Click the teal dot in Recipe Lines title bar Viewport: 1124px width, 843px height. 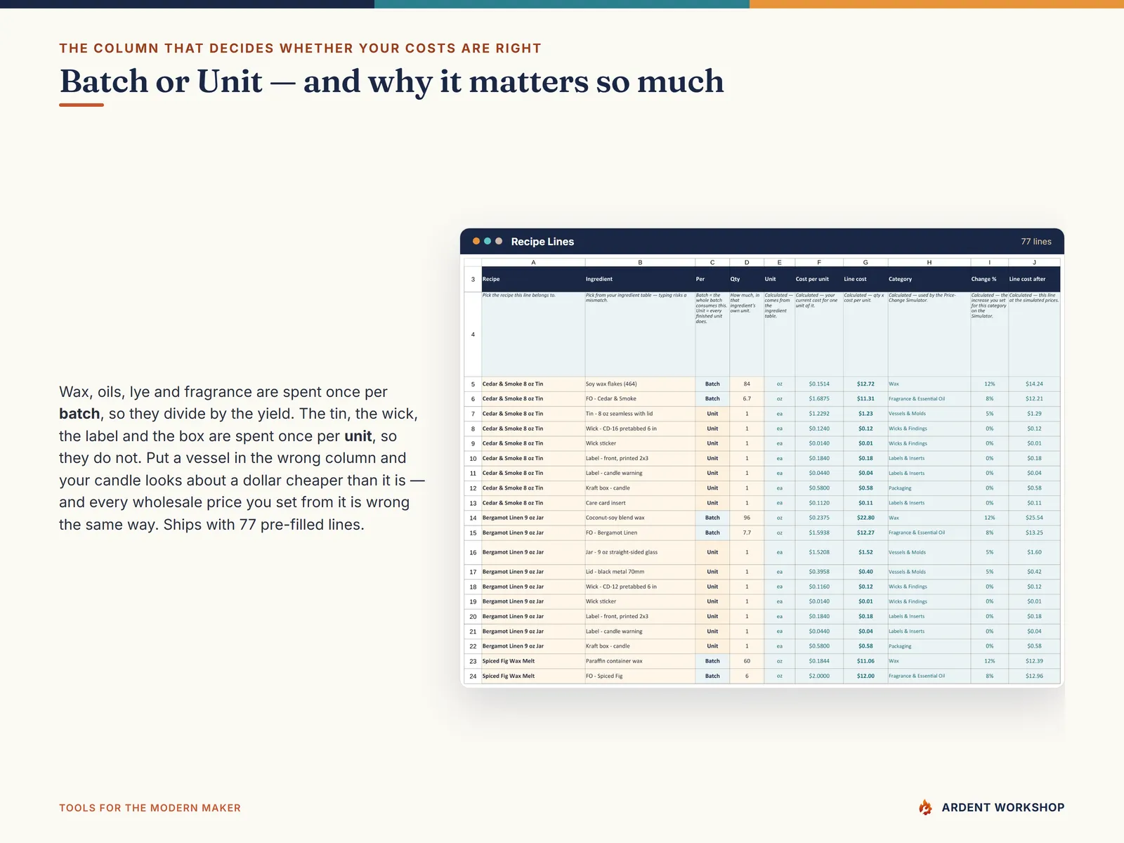[x=488, y=241]
